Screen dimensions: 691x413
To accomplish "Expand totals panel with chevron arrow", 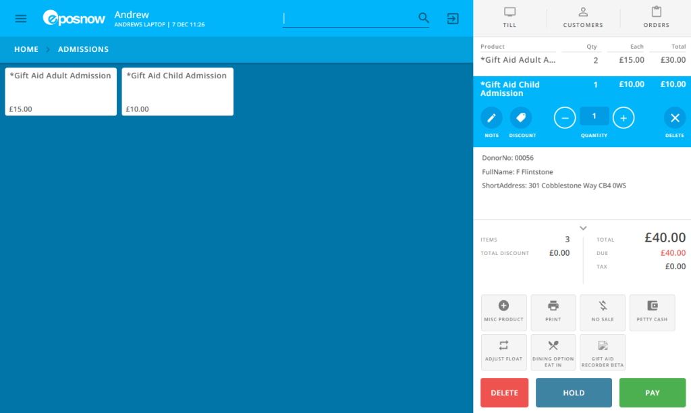I will point(583,228).
